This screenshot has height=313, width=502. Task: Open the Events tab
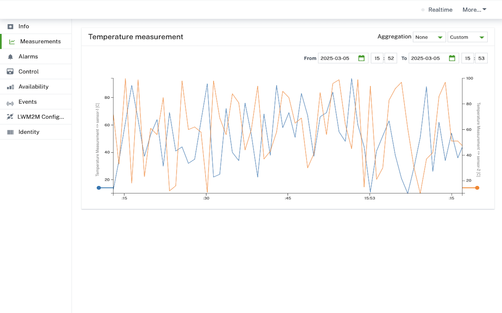point(28,102)
